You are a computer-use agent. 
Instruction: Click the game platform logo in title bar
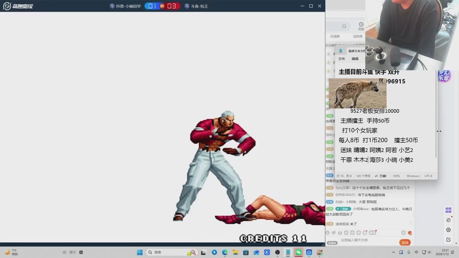[x=18, y=6]
